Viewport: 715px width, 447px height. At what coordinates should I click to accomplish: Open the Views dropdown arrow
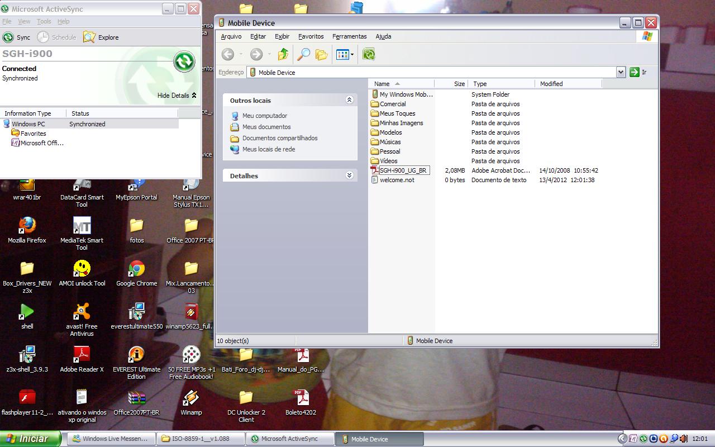[352, 54]
